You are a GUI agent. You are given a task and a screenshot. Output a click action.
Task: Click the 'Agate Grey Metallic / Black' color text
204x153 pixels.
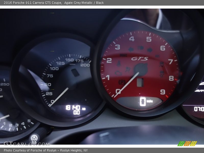[84, 3]
